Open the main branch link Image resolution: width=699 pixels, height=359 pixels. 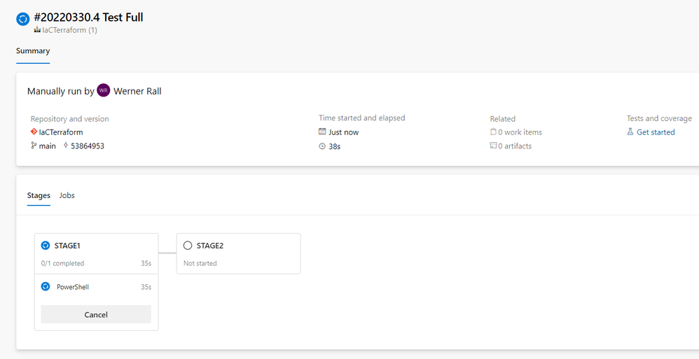coord(48,146)
